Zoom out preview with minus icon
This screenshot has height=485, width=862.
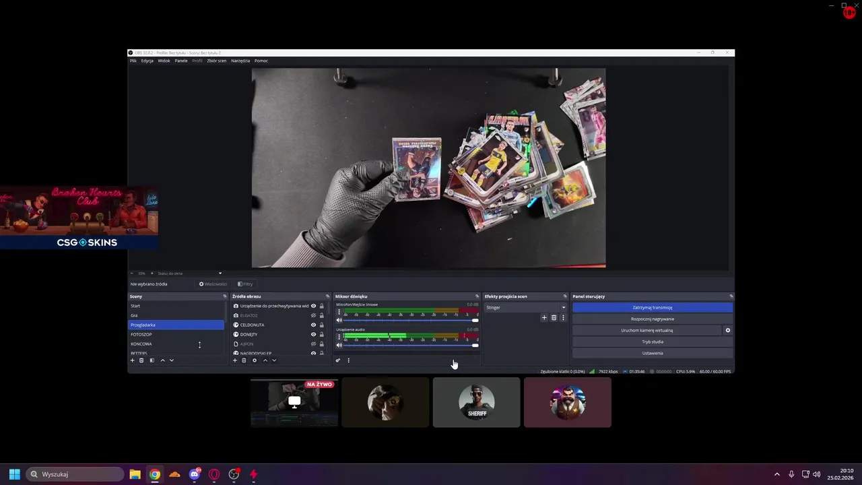pos(131,273)
